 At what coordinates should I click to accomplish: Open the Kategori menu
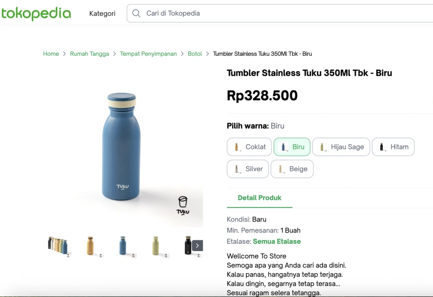102,13
